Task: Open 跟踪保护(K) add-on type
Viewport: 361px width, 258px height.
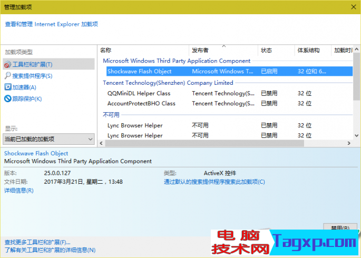Action: coord(27,99)
